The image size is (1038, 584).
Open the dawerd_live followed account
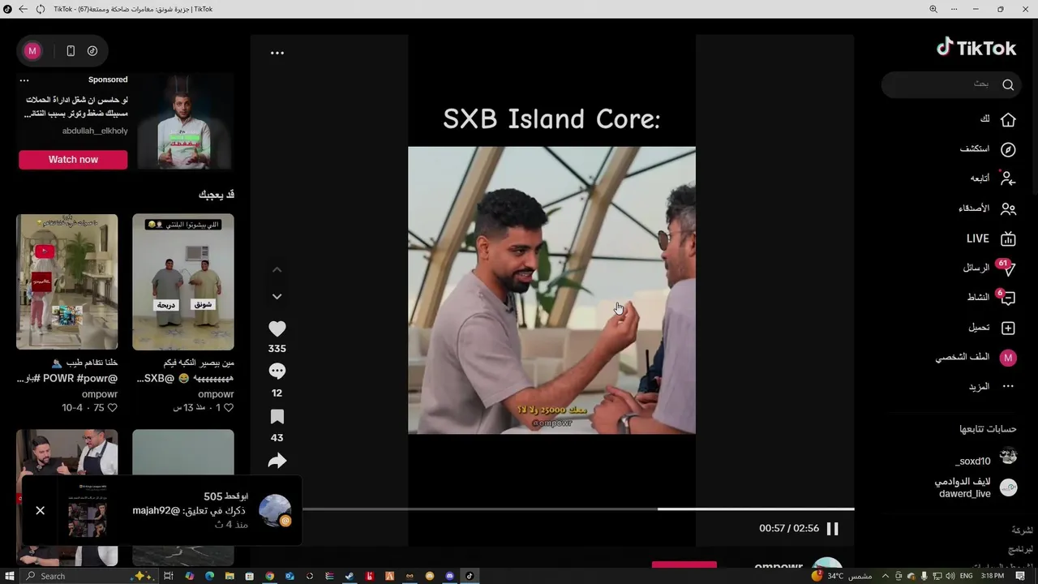click(976, 487)
